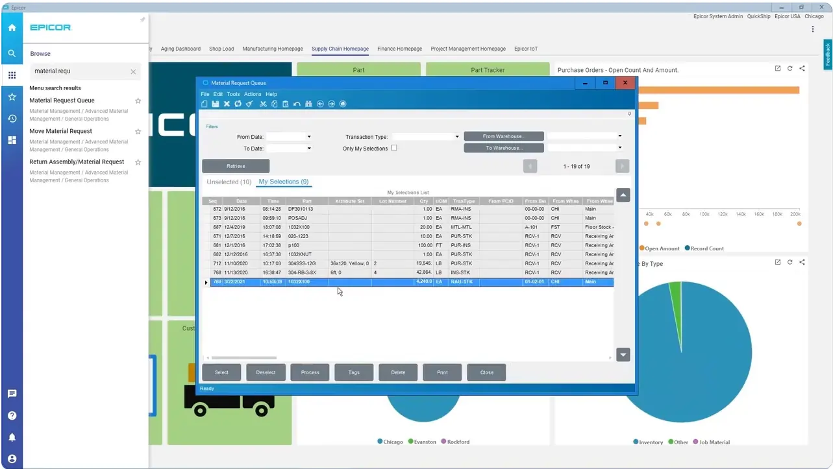Click the Tags button
Viewport: 833px width, 469px height.
click(354, 372)
